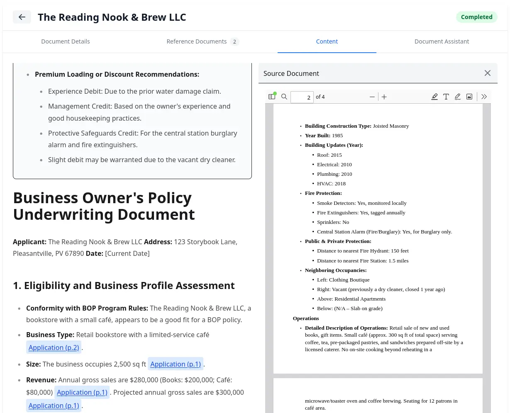This screenshot has width=510, height=413.
Task: Open the Document Assistant tab
Action: tap(442, 41)
